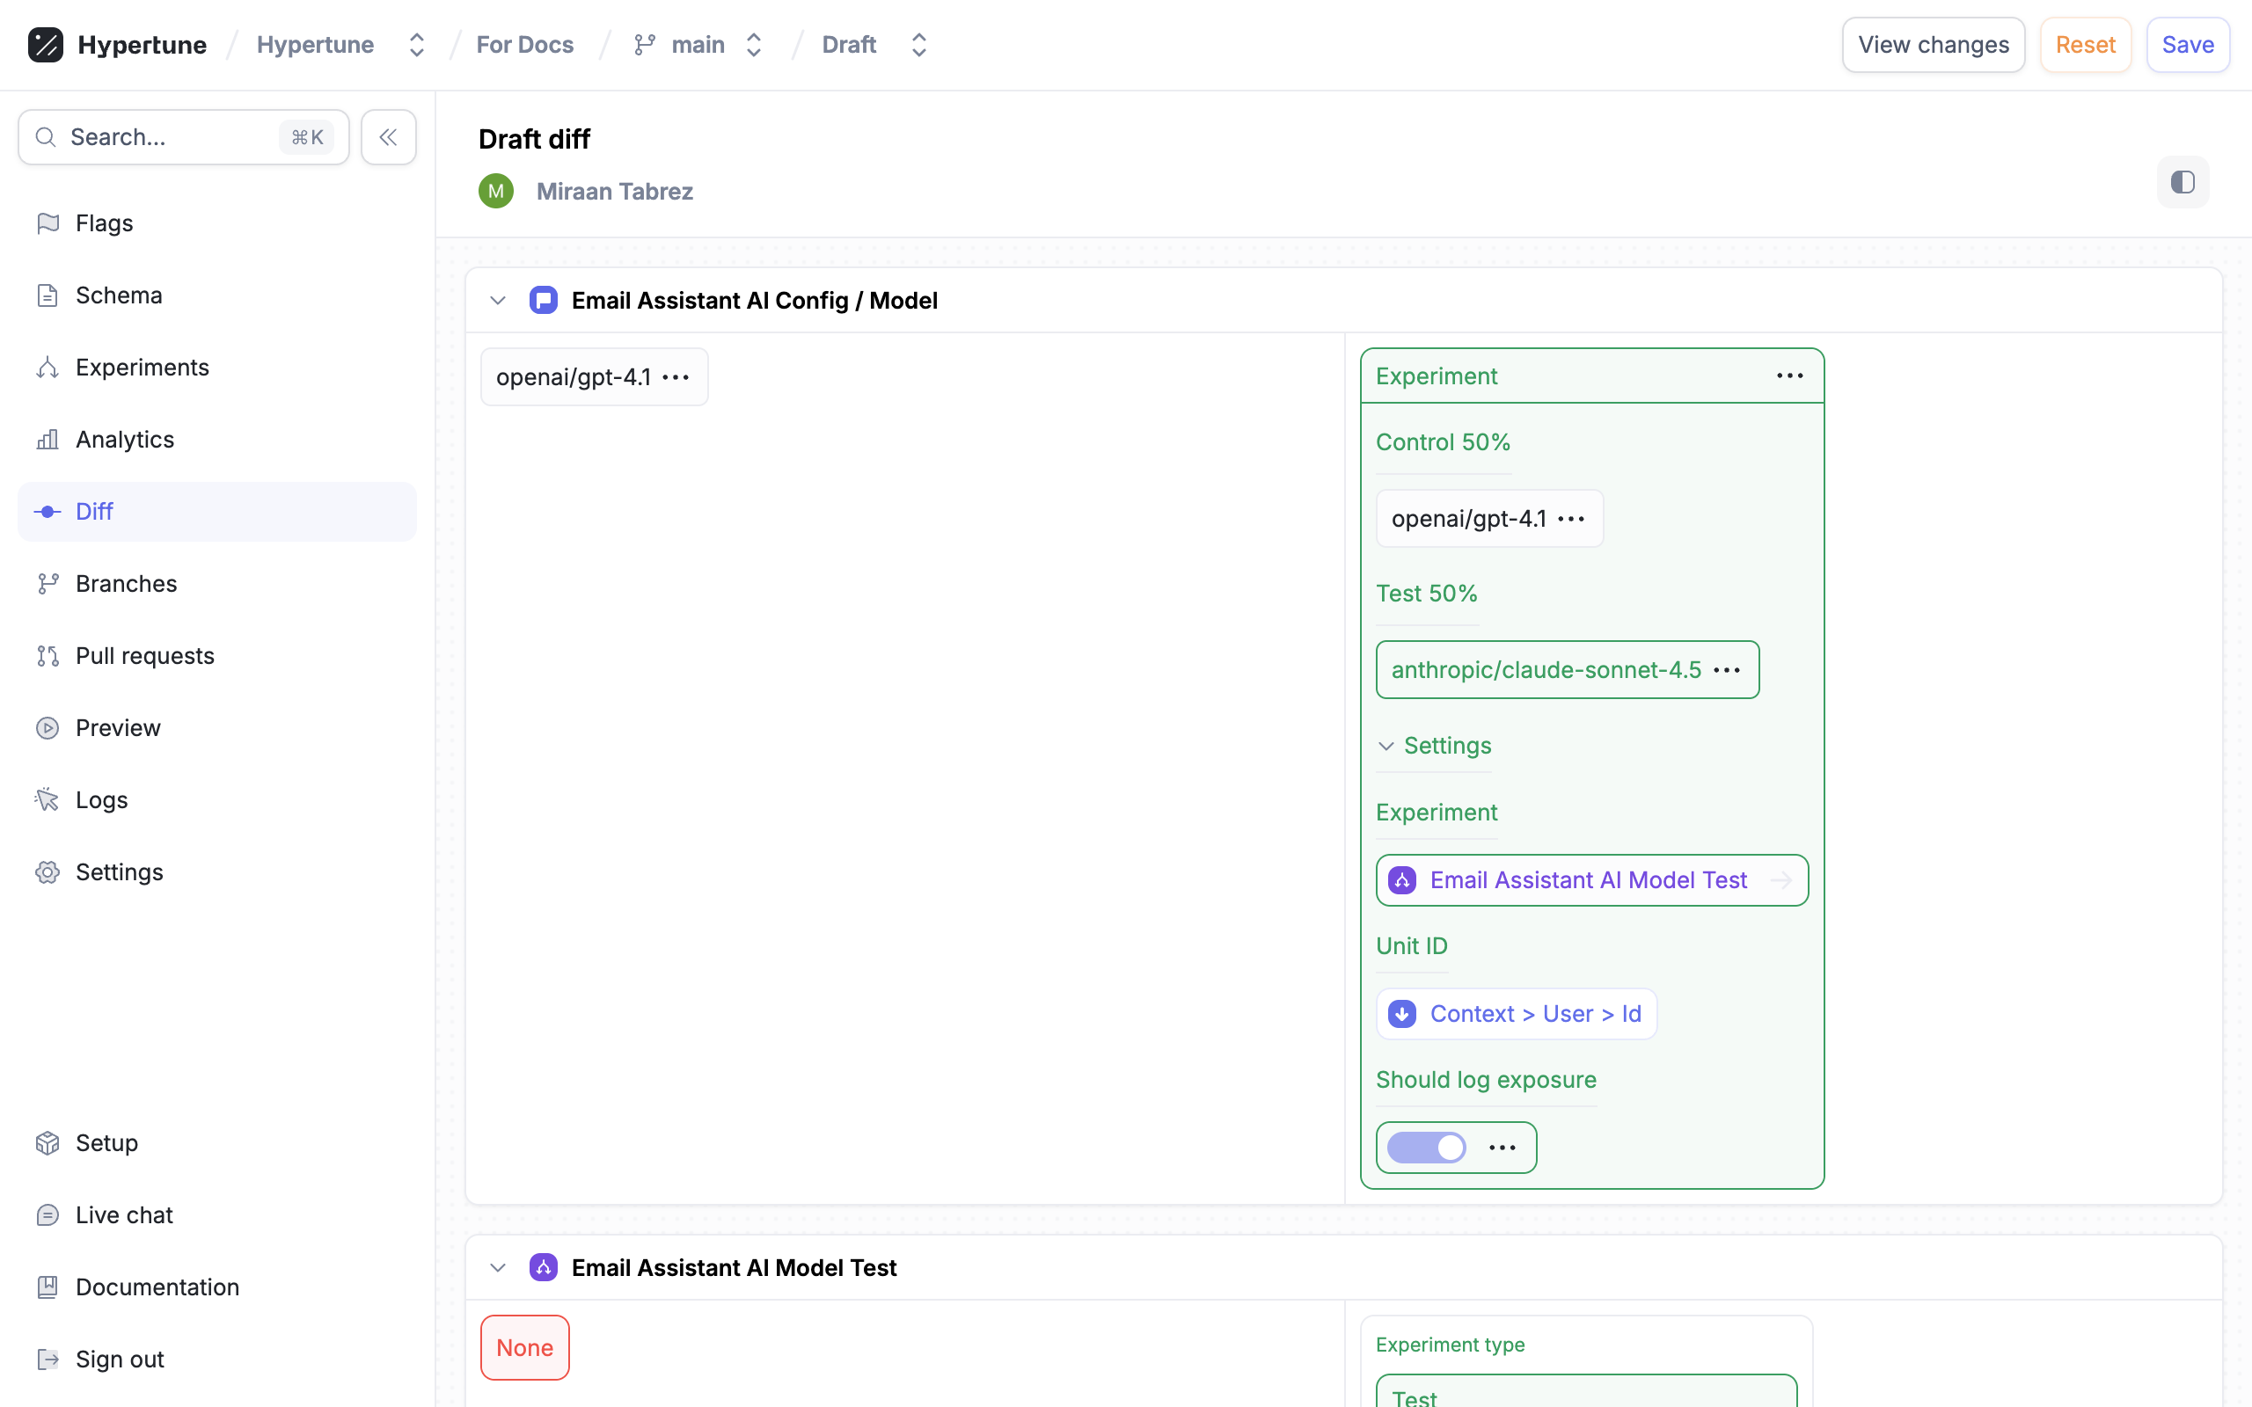Toggle the Should log exposure switch
The width and height of the screenshot is (2252, 1407).
(1427, 1148)
